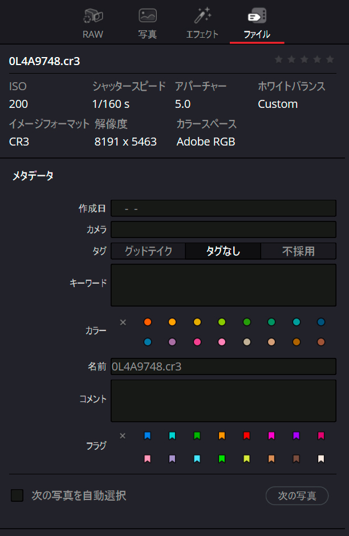Click the first rating star
The height and width of the screenshot is (536, 349).
278,59
